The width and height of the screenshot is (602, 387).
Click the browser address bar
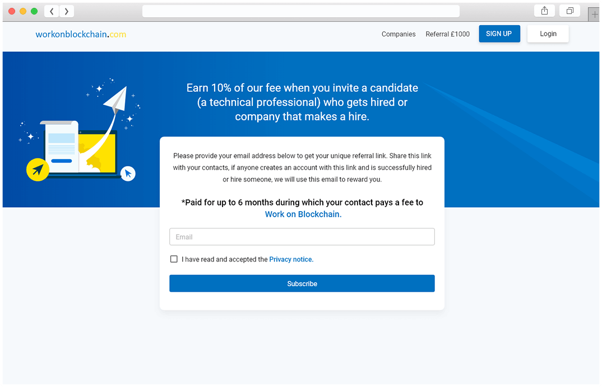(x=300, y=11)
